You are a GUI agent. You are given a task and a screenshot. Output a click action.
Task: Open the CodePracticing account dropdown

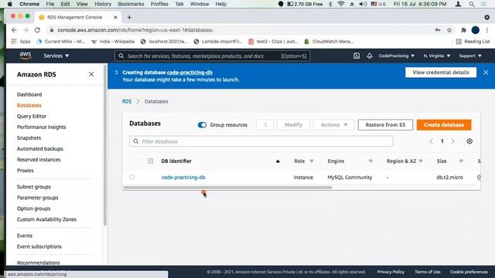click(397, 56)
